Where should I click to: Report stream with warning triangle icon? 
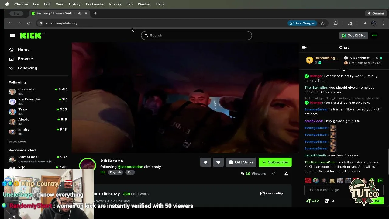click(286, 174)
